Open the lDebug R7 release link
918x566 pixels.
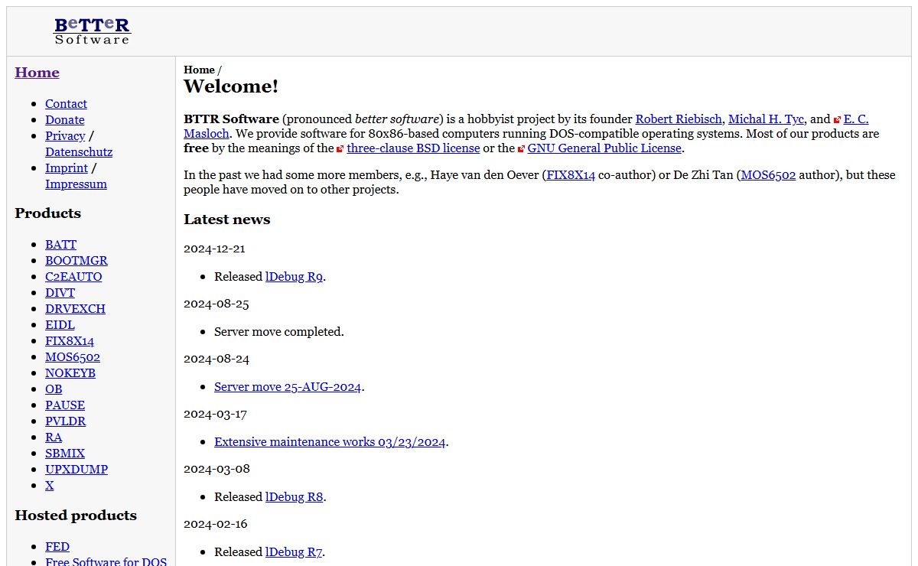[294, 552]
